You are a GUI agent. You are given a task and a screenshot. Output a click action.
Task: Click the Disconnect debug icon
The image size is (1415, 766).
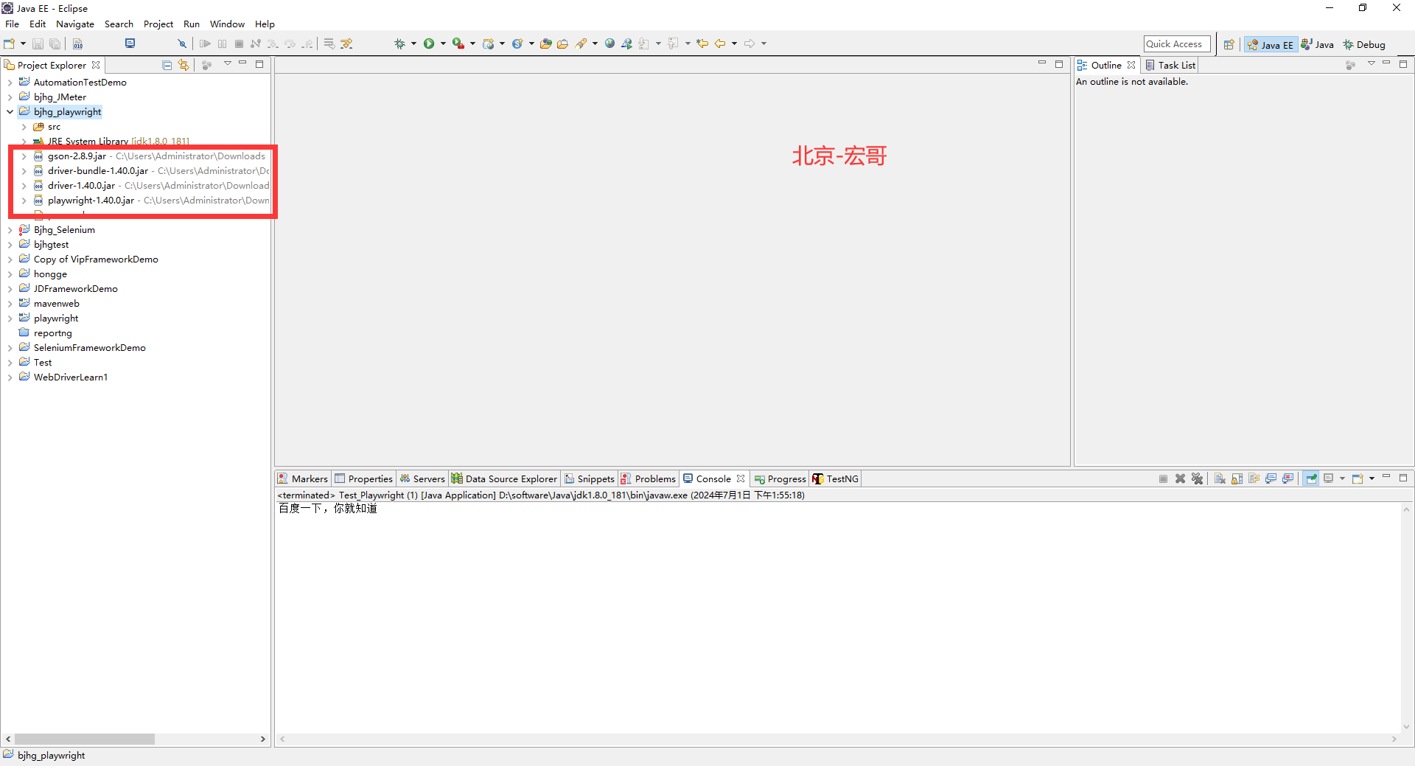tap(256, 44)
